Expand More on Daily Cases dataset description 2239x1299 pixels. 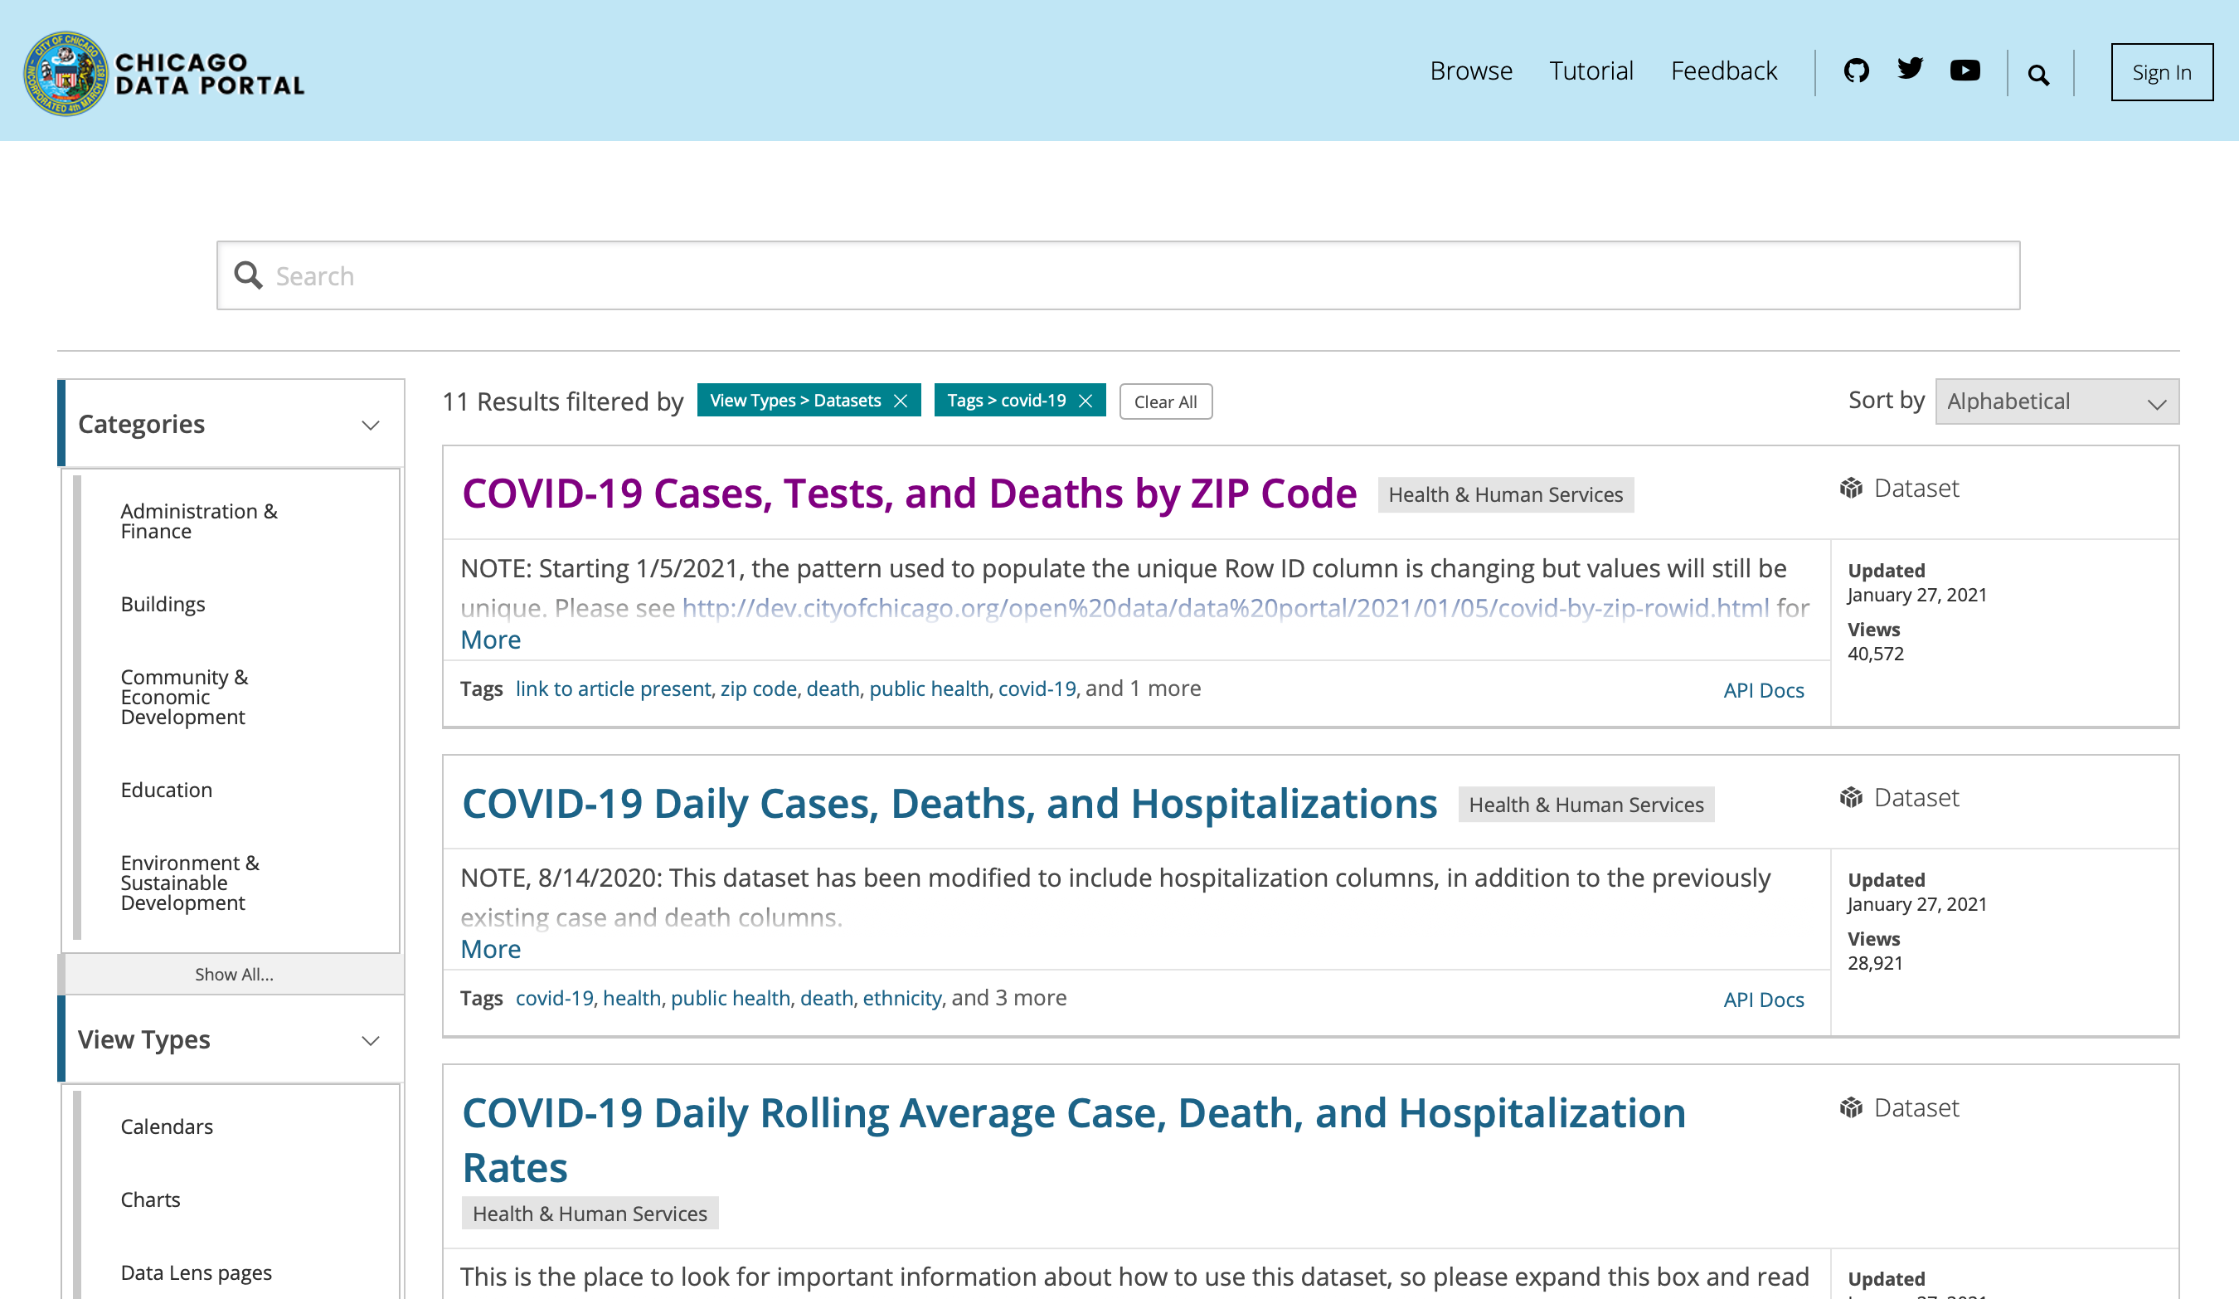490,949
